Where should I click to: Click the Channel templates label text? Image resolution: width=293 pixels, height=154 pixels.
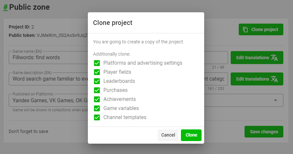pyautogui.click(x=125, y=117)
